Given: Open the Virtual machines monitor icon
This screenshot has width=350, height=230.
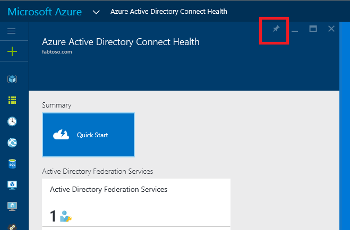Looking at the screenshot, I should (x=12, y=185).
